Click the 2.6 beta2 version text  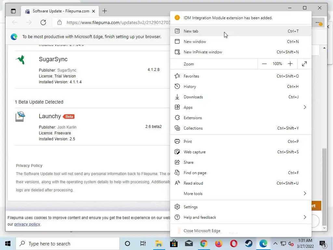[x=153, y=127]
